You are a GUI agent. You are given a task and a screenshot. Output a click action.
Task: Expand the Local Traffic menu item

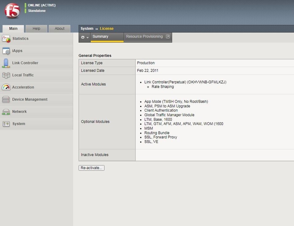point(23,75)
